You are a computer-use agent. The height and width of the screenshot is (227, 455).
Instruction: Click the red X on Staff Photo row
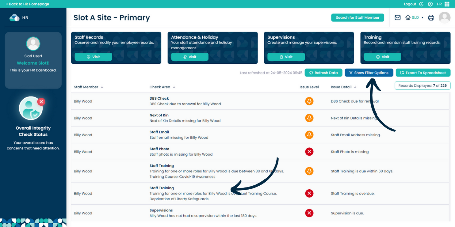(309, 152)
